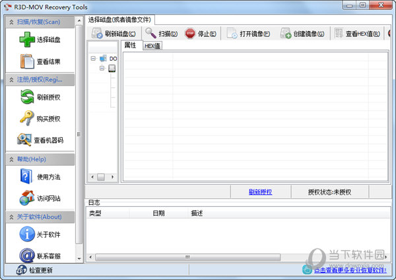This screenshot has width=396, height=280.
Task: Click the 刷新授权 green arrows icon
Action: [27, 97]
